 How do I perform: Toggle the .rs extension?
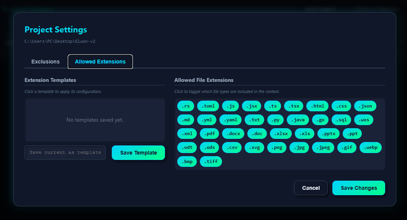186,106
